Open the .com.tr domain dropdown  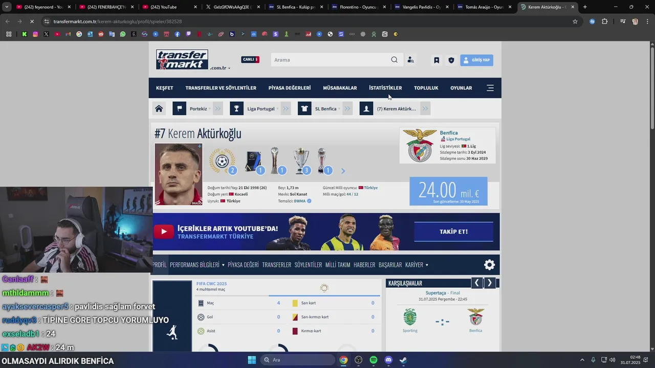[220, 68]
